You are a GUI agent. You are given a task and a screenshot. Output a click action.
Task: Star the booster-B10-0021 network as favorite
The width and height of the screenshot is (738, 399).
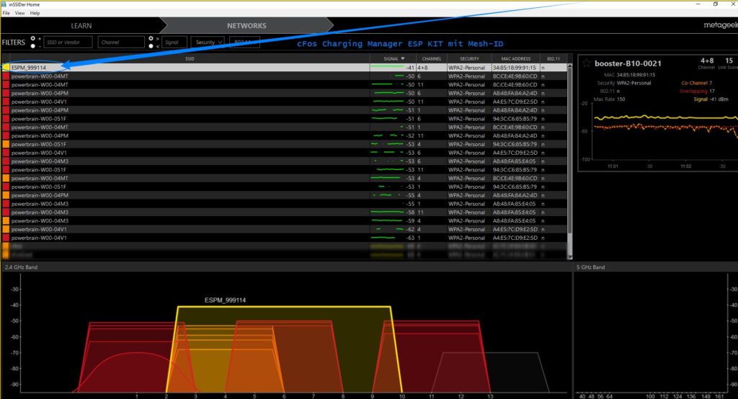point(587,63)
